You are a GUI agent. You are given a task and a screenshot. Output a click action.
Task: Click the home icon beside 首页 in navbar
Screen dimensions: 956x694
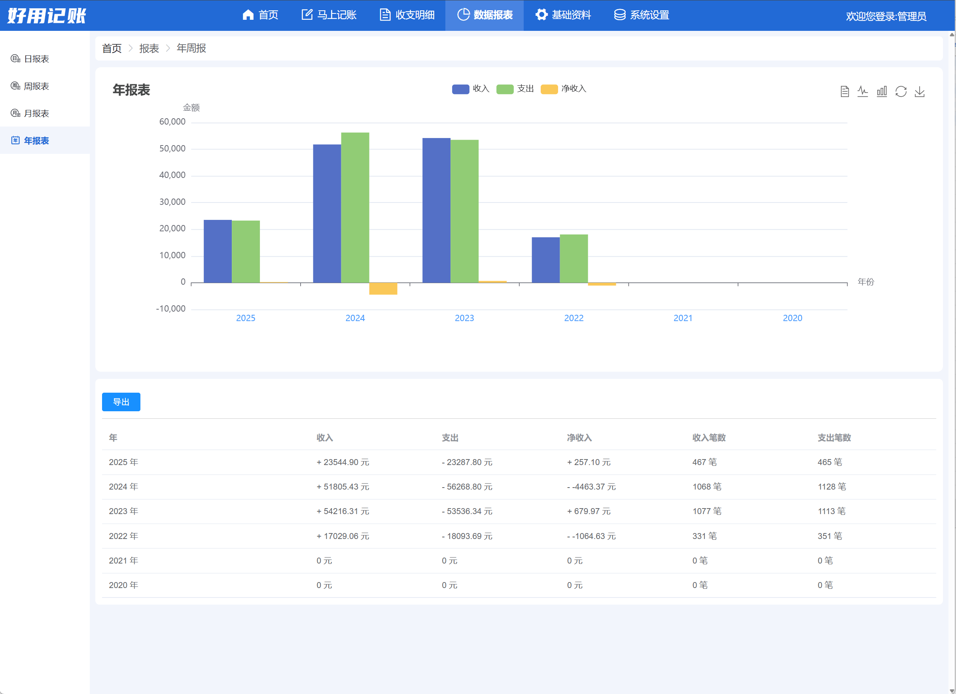coord(248,15)
